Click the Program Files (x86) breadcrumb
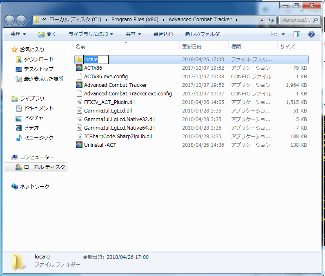The height and width of the screenshot is (276, 325). (x=135, y=20)
